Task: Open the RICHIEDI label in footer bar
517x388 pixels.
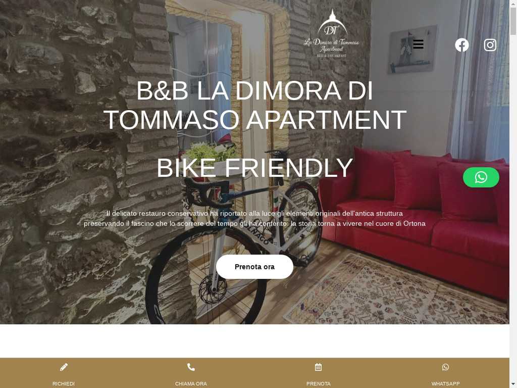Action: (64, 384)
